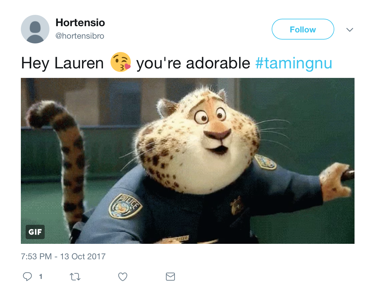Retweet this tweet using the retweet icon
This screenshot has height=292, width=373.
[75, 277]
